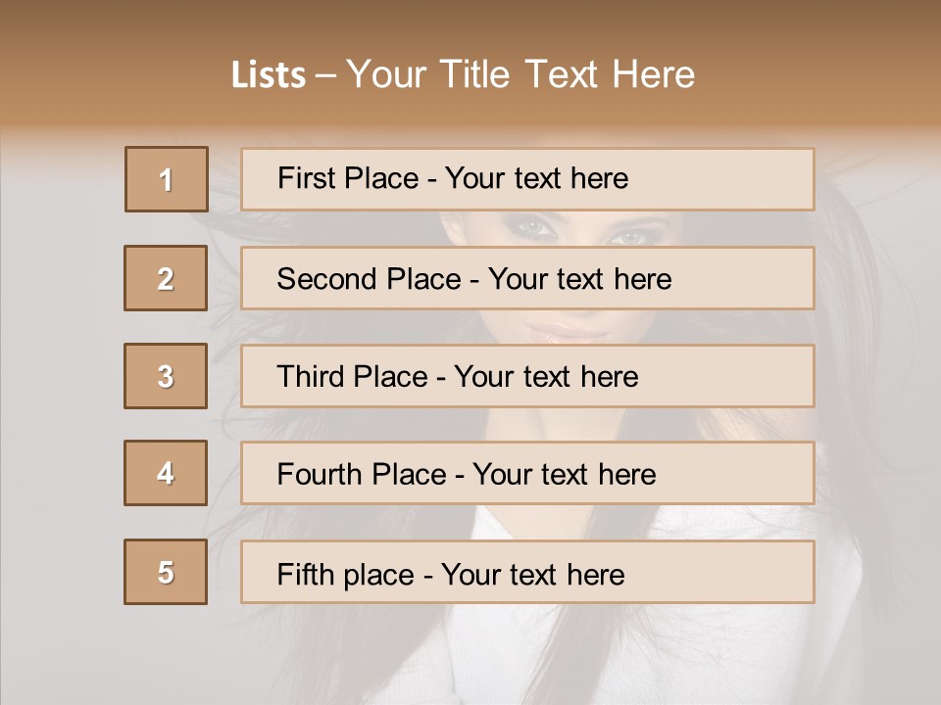Click "Your text here" in the Third Place row
The width and height of the screenshot is (941, 705).
pyautogui.click(x=547, y=377)
